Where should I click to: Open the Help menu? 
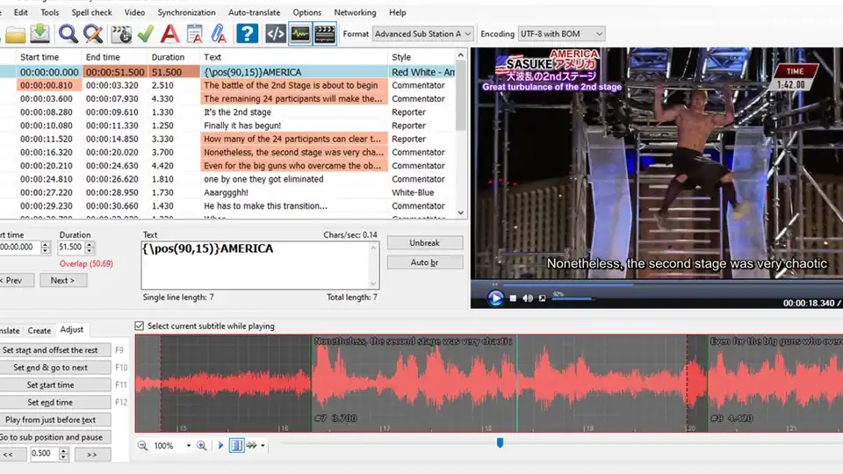397,11
